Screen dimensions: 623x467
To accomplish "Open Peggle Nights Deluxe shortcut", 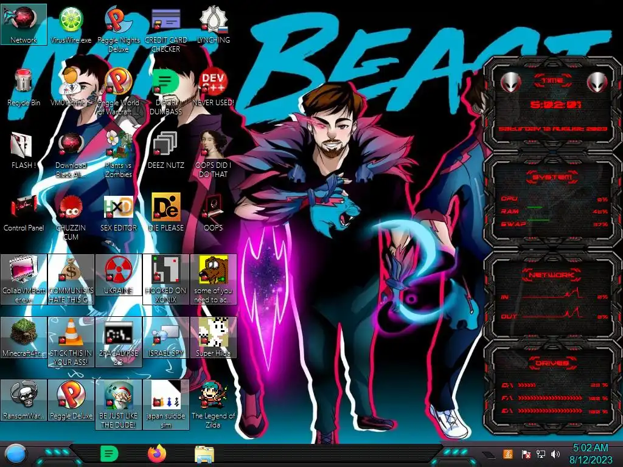I will [119, 29].
